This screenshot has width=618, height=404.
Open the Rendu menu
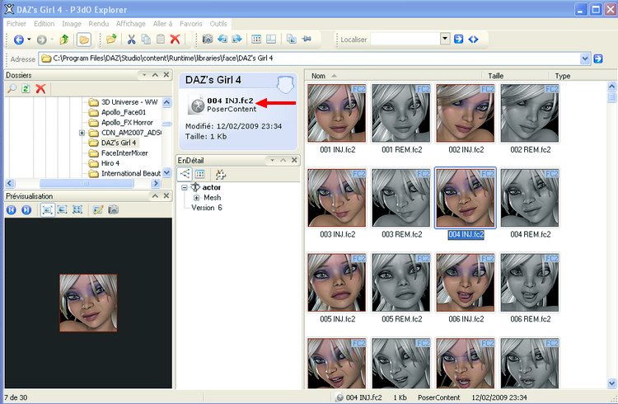(99, 24)
